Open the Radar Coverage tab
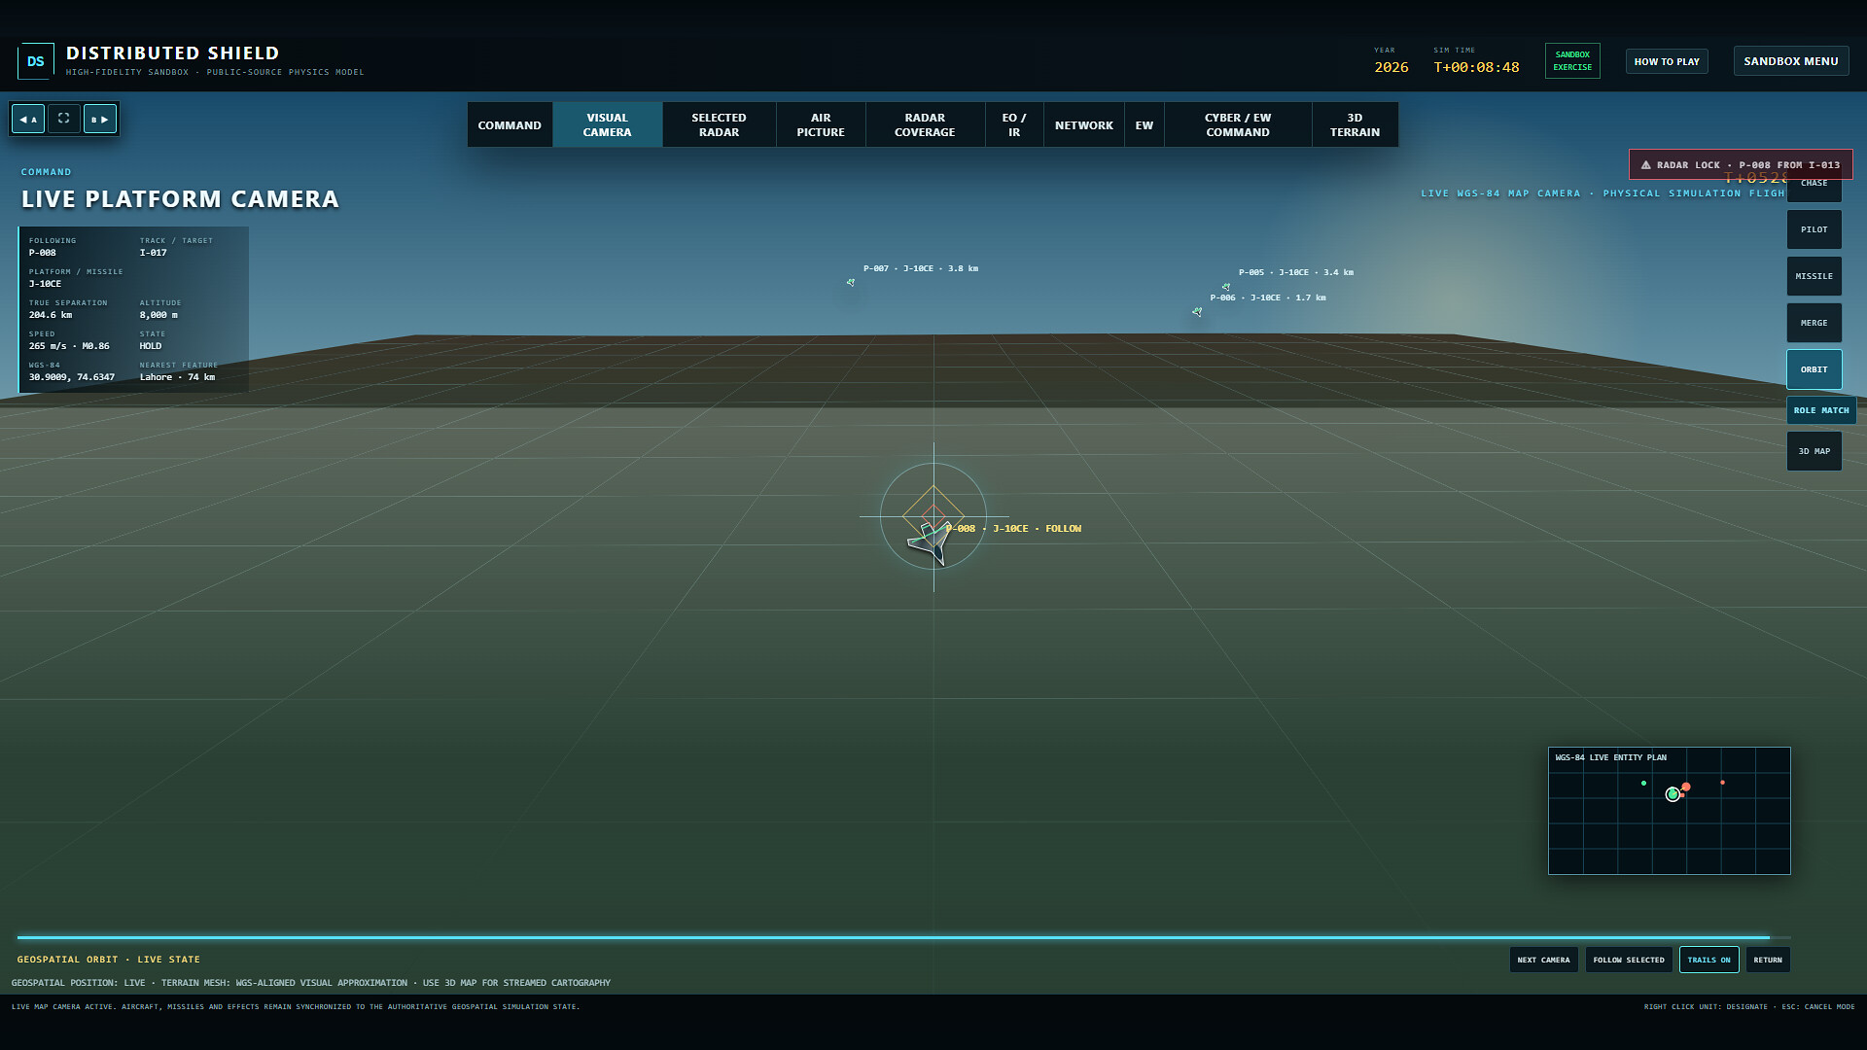1867x1050 pixels. (925, 124)
